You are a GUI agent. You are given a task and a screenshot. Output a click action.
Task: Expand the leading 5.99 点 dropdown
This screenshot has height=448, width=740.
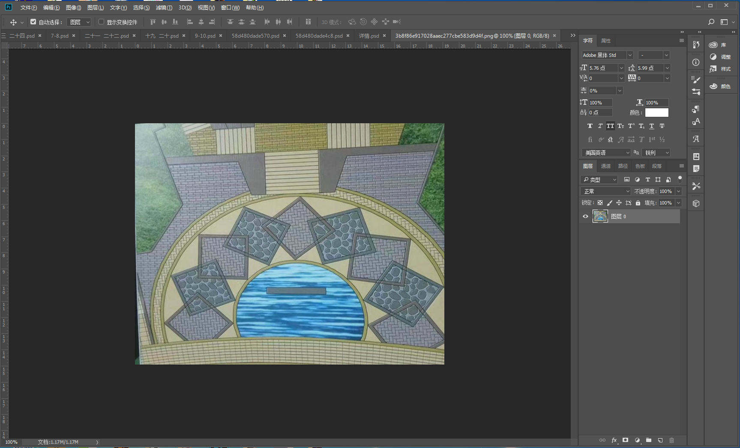click(667, 68)
